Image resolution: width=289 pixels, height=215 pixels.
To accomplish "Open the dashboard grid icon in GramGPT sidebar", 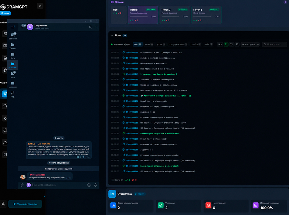I will click(x=5, y=34).
